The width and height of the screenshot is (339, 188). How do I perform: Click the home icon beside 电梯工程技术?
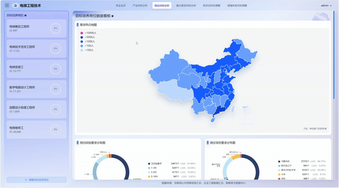coord(15,6)
